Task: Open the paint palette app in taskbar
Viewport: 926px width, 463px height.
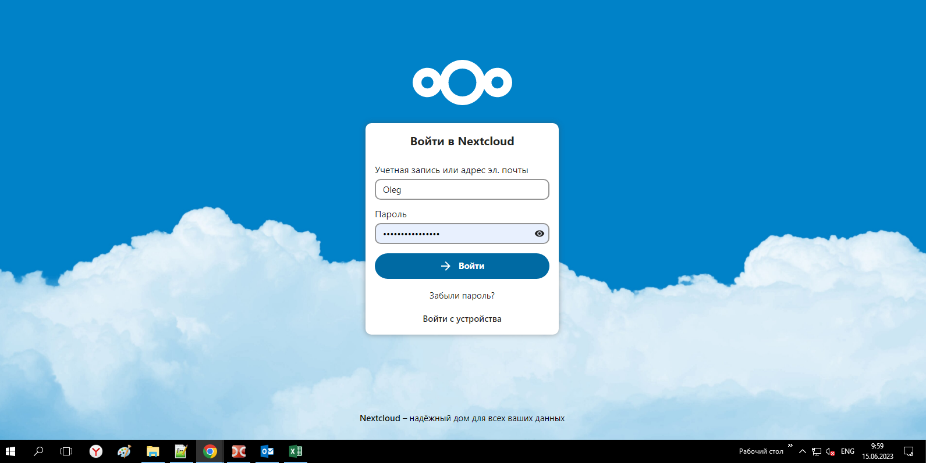Action: pos(124,451)
